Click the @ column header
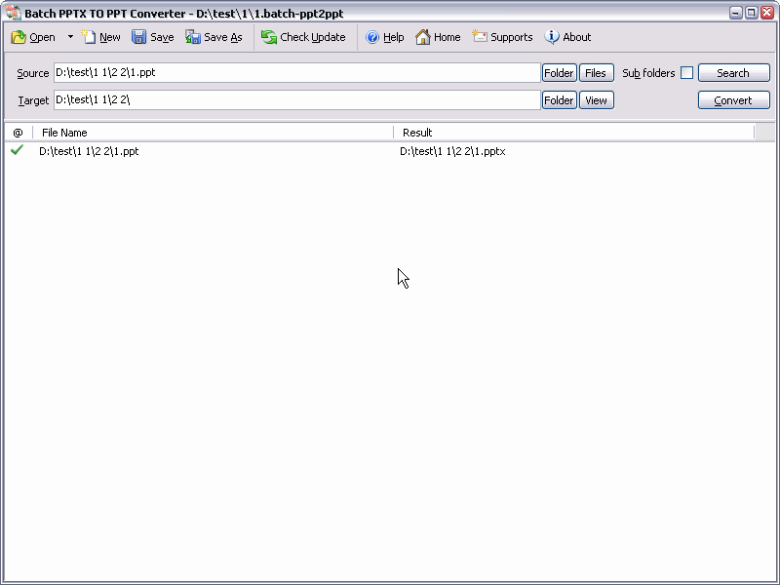 click(18, 133)
